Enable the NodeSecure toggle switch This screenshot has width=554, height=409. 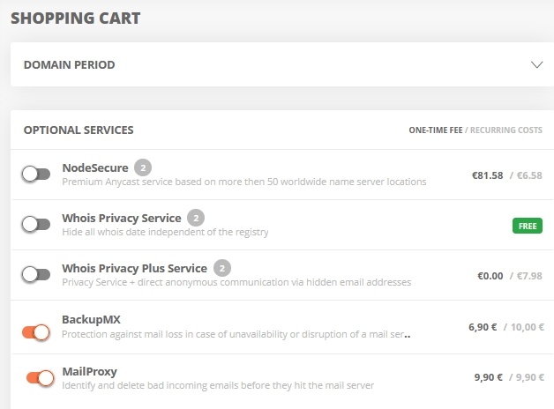click(36, 175)
